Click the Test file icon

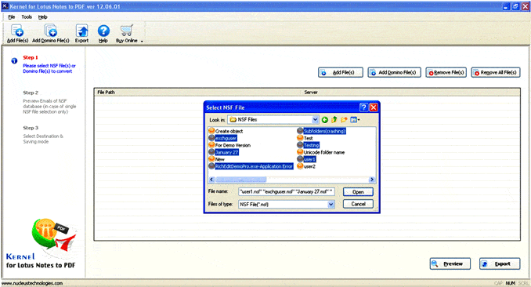pos(300,138)
